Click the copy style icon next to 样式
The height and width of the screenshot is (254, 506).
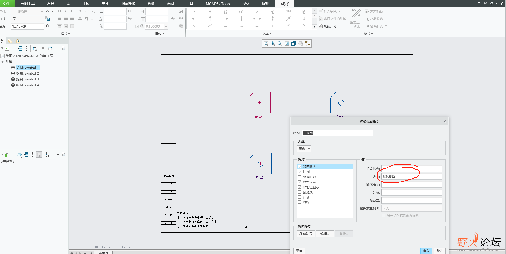click(x=48, y=19)
